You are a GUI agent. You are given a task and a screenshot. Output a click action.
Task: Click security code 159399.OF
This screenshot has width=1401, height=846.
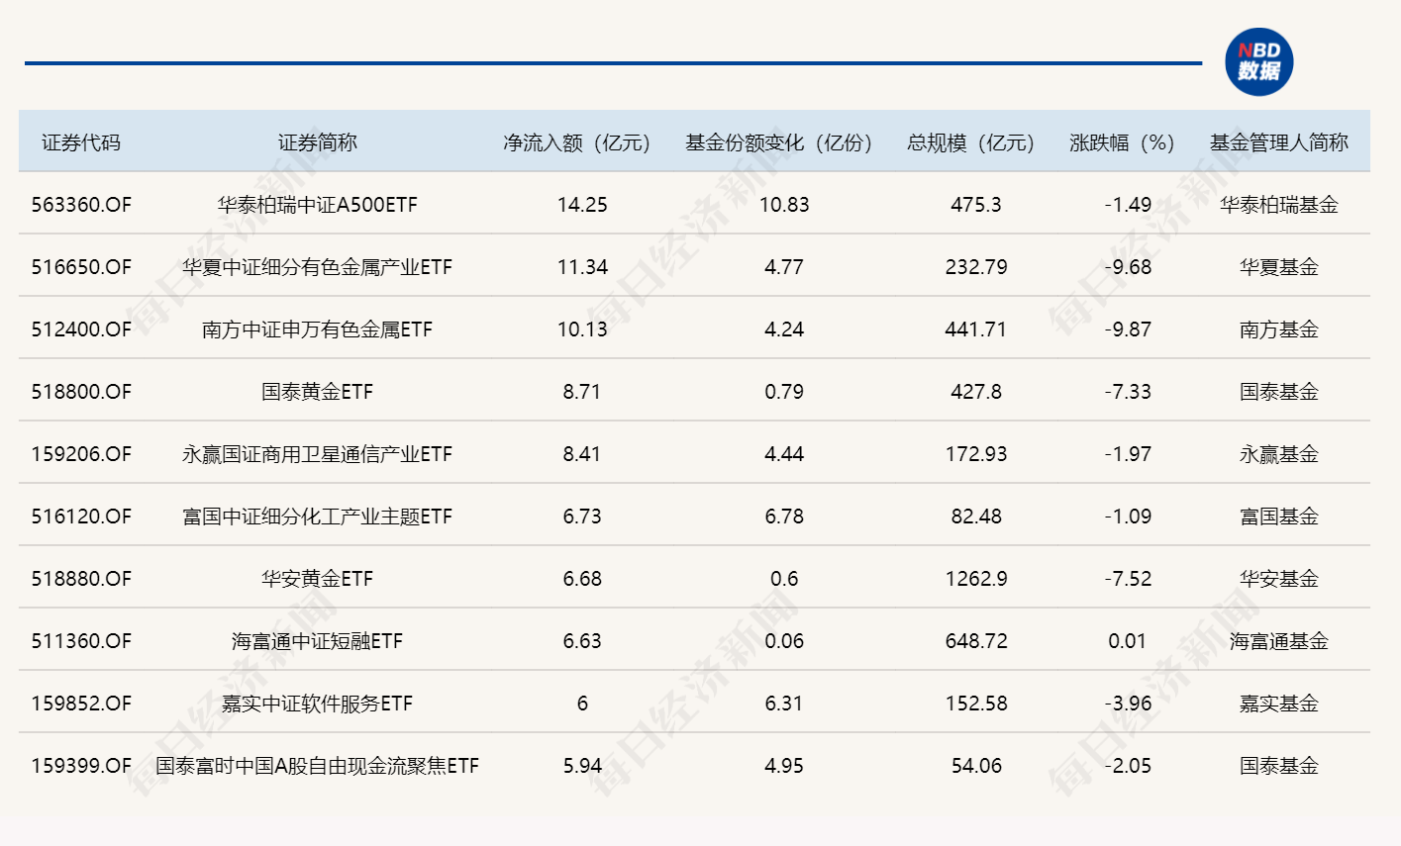coord(81,766)
